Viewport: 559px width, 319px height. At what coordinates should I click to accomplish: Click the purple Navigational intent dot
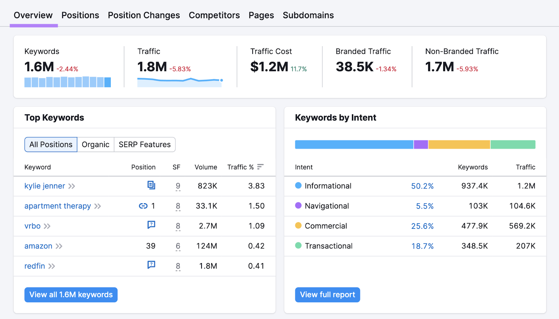tap(298, 206)
